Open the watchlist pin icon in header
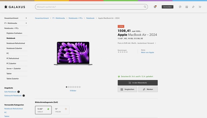The width and height of the screenshot is (207, 118). 193,7
